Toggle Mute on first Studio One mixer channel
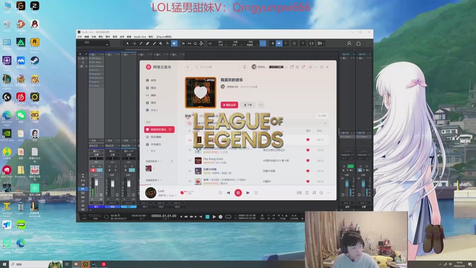 tap(93, 167)
